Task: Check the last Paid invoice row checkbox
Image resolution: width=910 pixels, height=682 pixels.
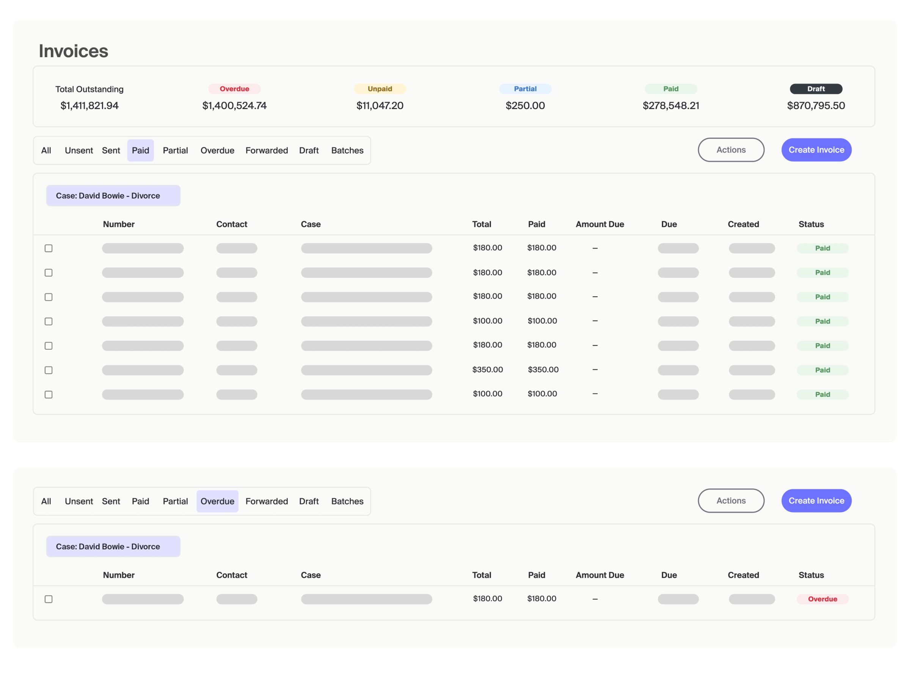Action: tap(49, 394)
